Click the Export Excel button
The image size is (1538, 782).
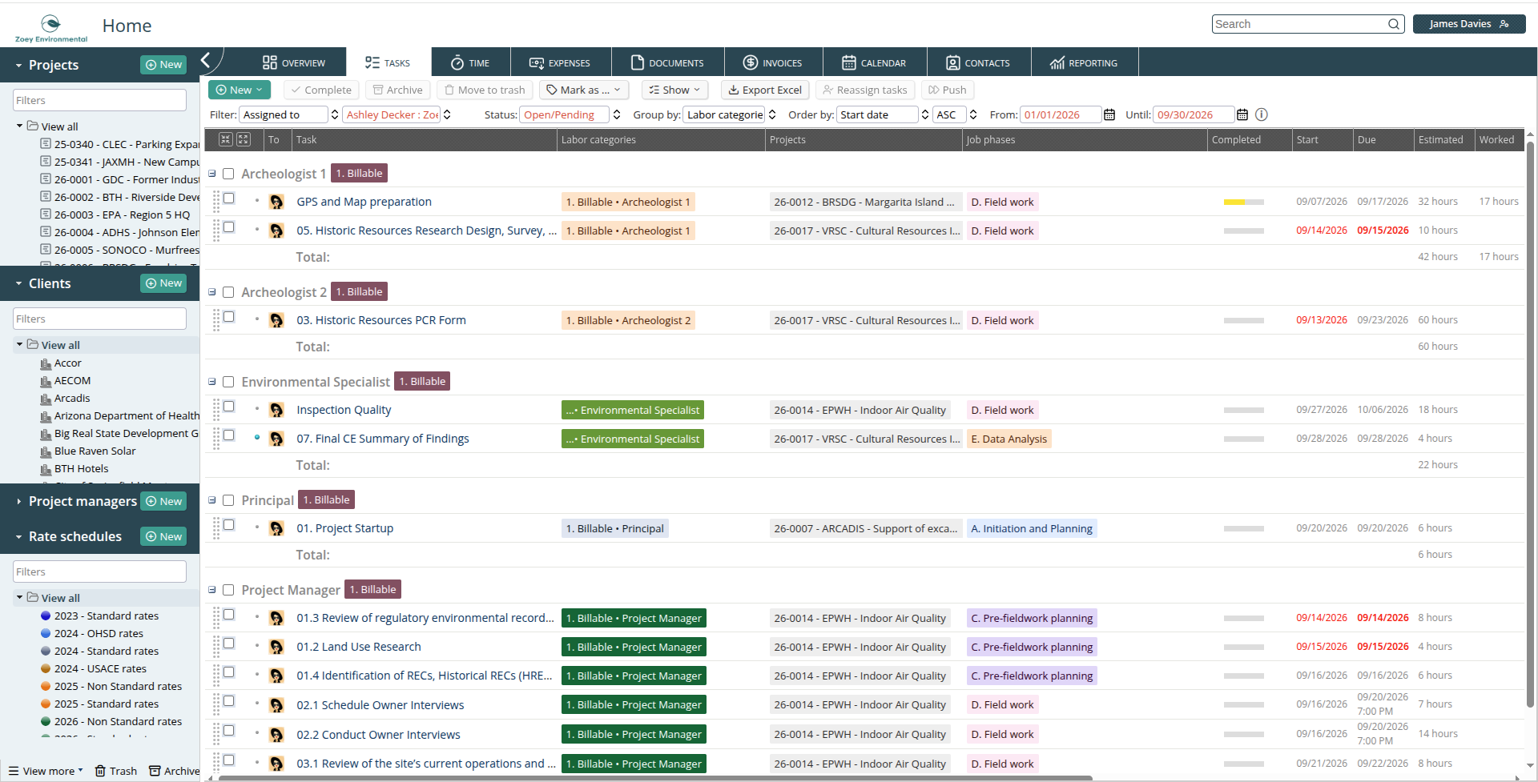(765, 90)
